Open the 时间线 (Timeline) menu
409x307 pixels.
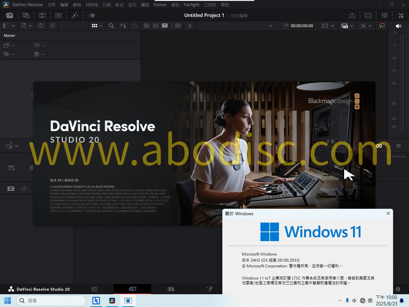(x=92, y=5)
